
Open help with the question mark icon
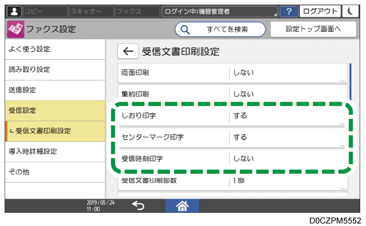289,12
